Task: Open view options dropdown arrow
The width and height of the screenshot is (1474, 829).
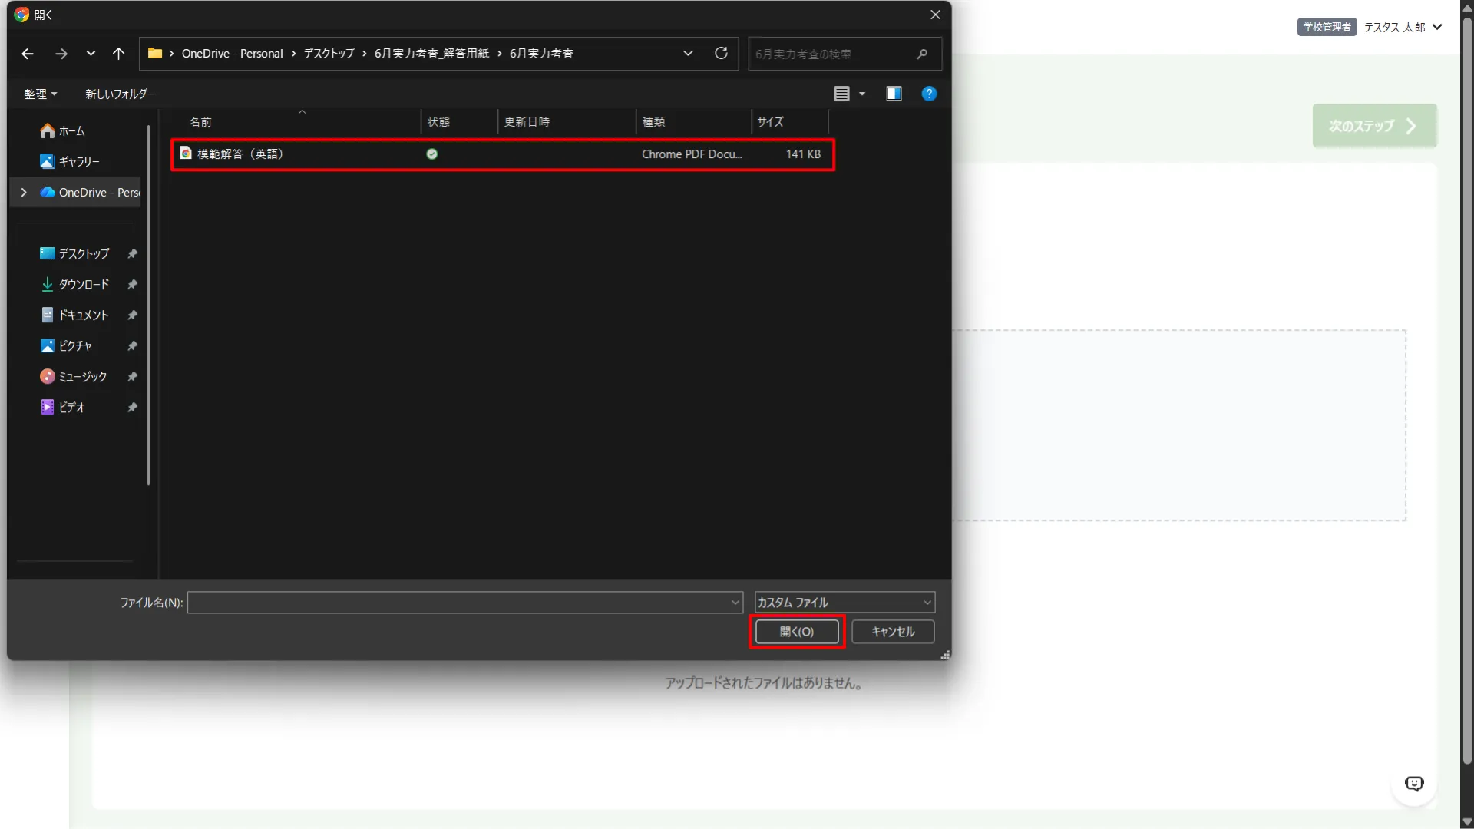Action: (x=862, y=94)
